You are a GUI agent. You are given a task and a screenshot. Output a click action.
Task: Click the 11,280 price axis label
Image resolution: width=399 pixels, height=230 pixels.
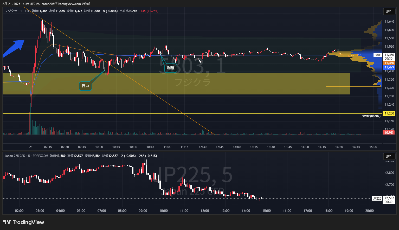pyautogui.click(x=389, y=96)
